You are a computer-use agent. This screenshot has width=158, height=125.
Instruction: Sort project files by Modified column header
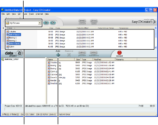pyautogui.click(x=104, y=59)
